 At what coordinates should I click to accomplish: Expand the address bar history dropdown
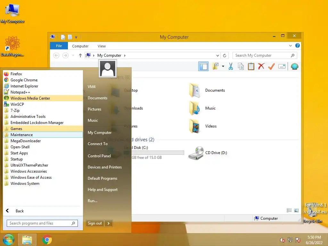tap(217, 55)
